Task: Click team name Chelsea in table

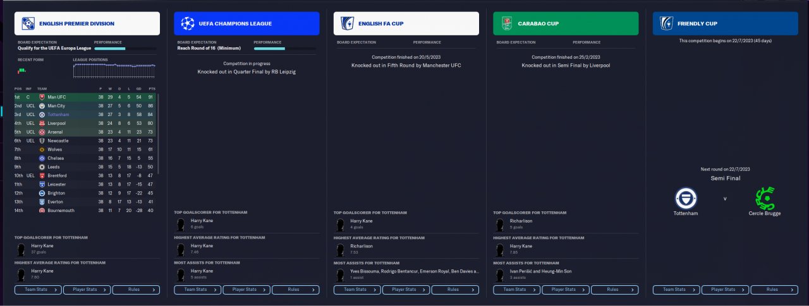Action: 56,158
